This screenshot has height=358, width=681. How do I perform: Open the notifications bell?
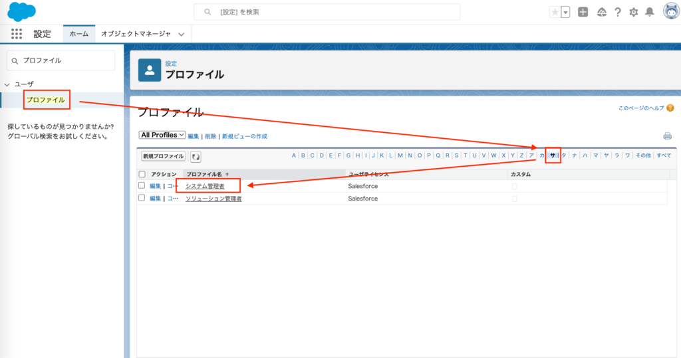[650, 12]
